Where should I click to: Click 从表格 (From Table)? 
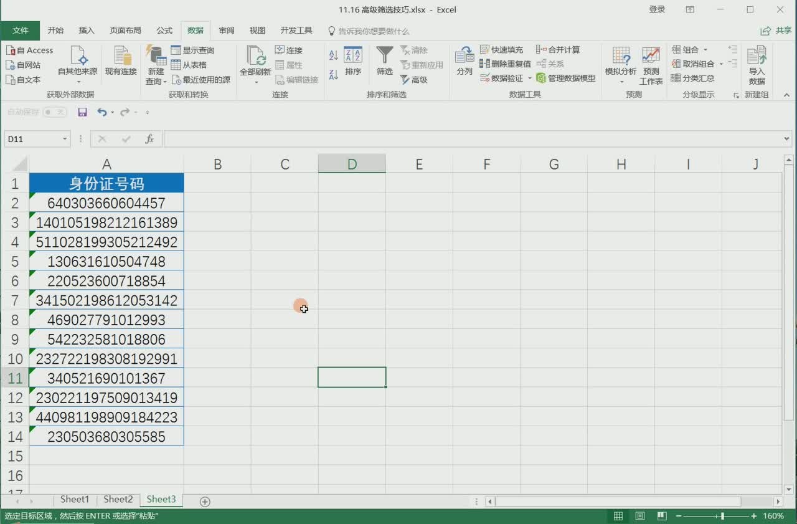click(189, 65)
